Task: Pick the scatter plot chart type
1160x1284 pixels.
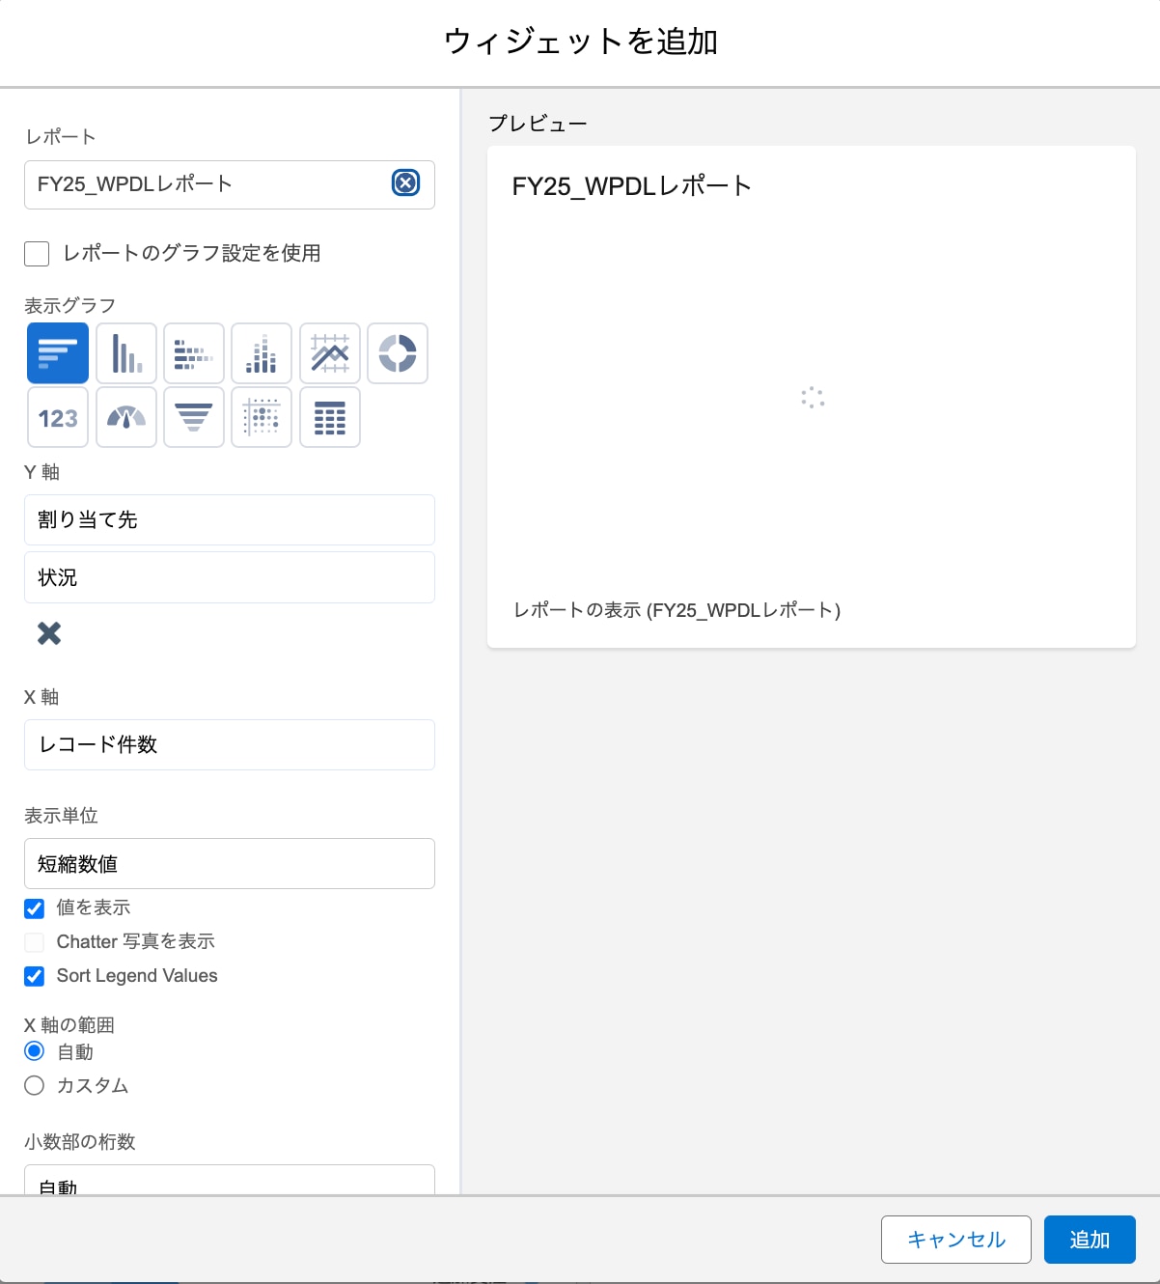Action: tap(262, 417)
